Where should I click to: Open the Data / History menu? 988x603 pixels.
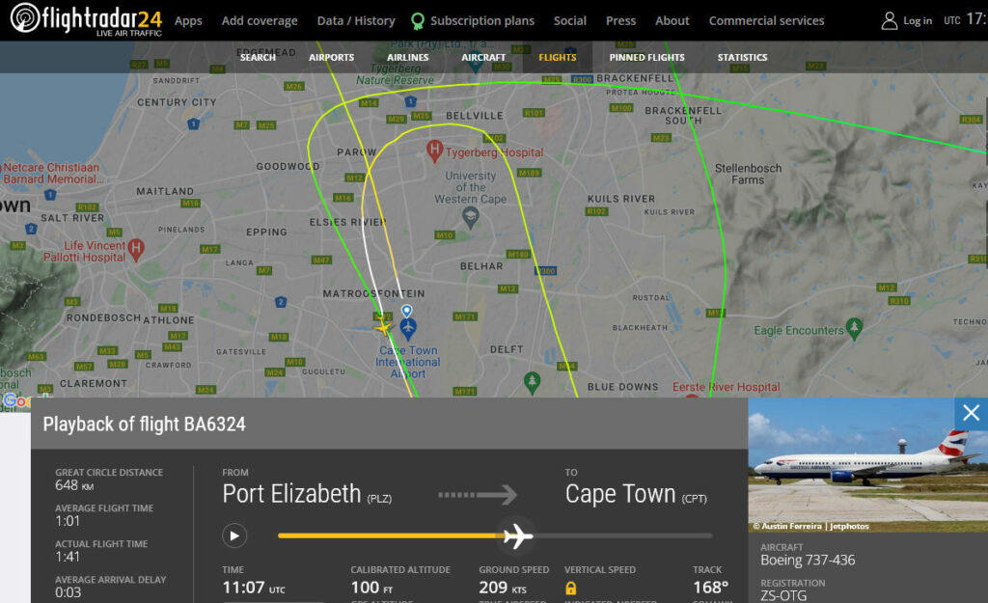pyautogui.click(x=356, y=20)
